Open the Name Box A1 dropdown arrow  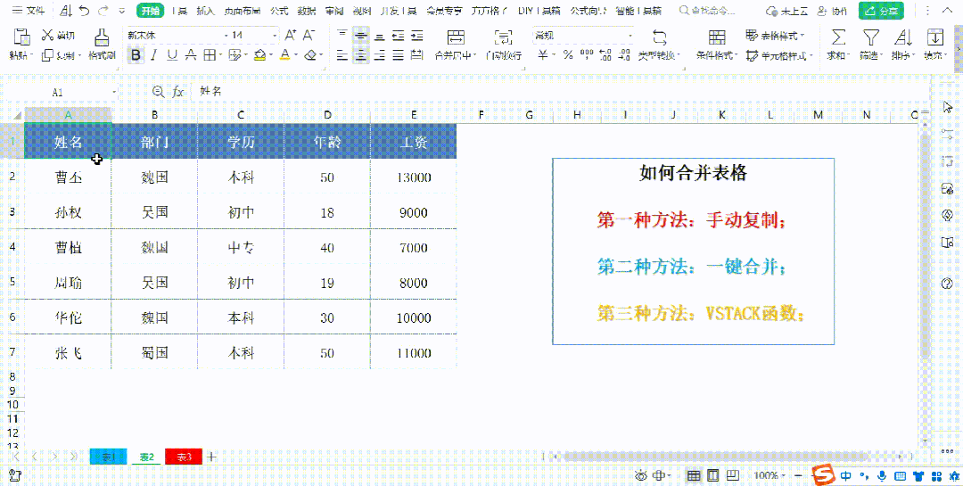pyautogui.click(x=114, y=93)
